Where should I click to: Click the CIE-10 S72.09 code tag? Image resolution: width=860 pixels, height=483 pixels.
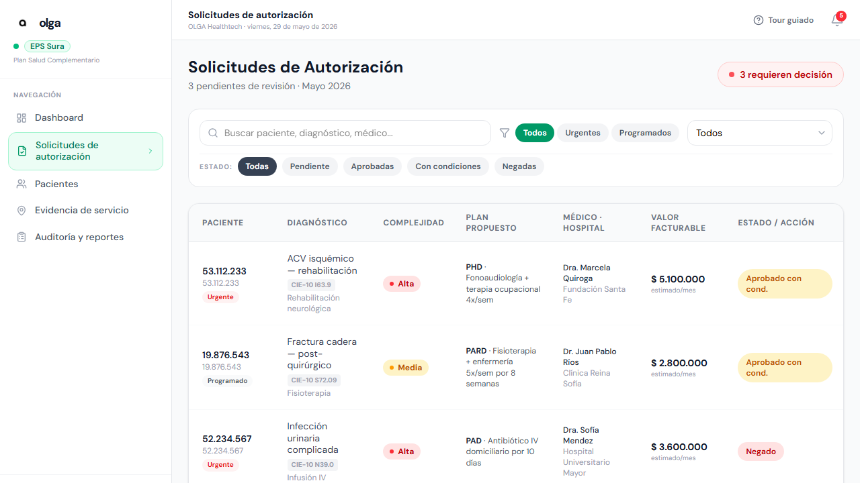[314, 380]
